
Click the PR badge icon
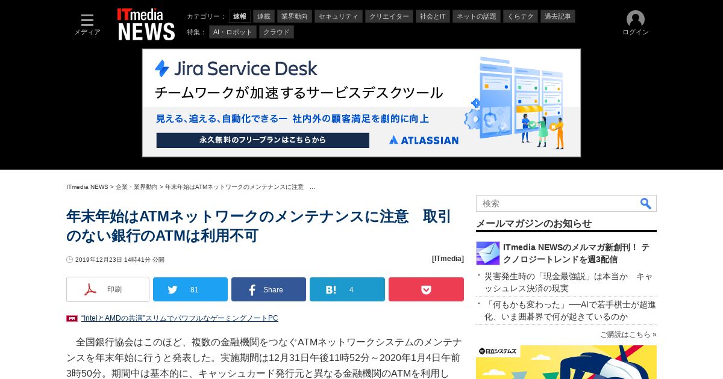tap(72, 318)
